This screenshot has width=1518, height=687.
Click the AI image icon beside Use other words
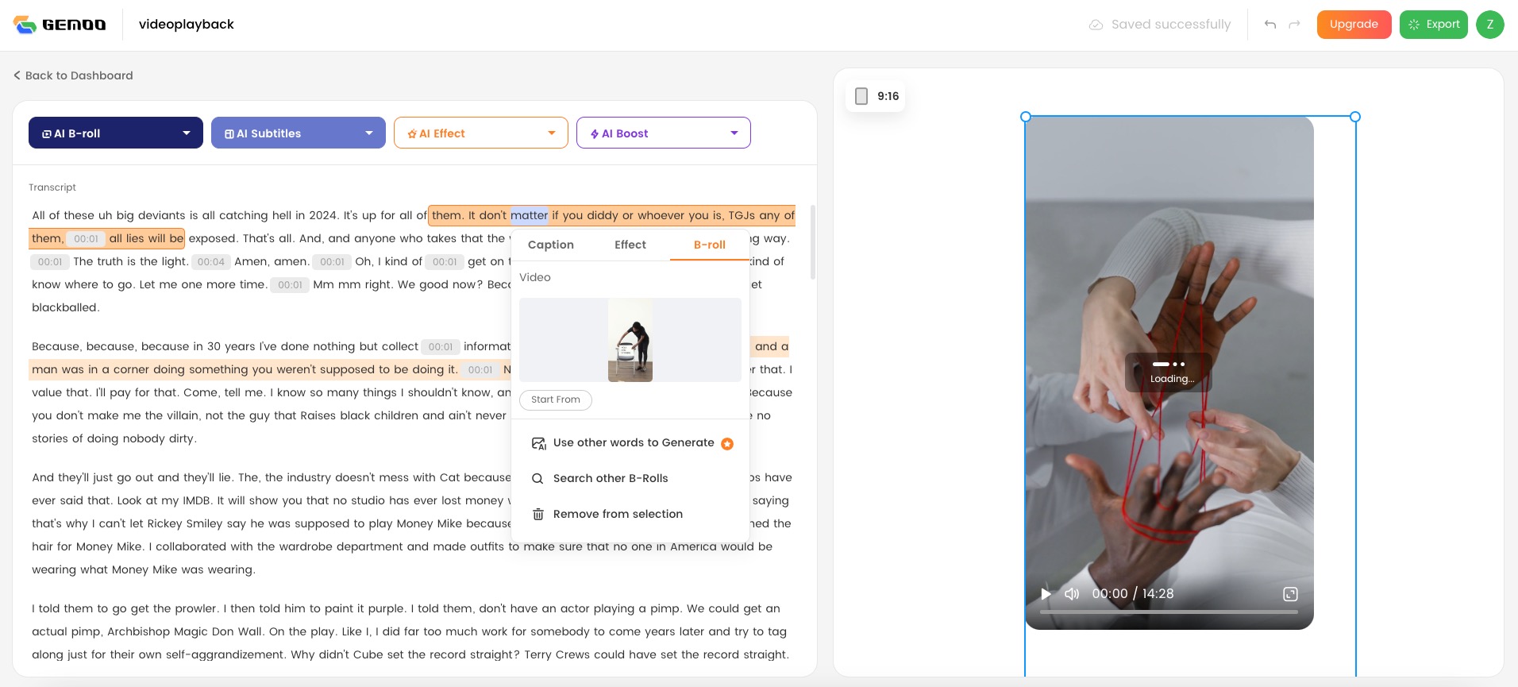538,443
